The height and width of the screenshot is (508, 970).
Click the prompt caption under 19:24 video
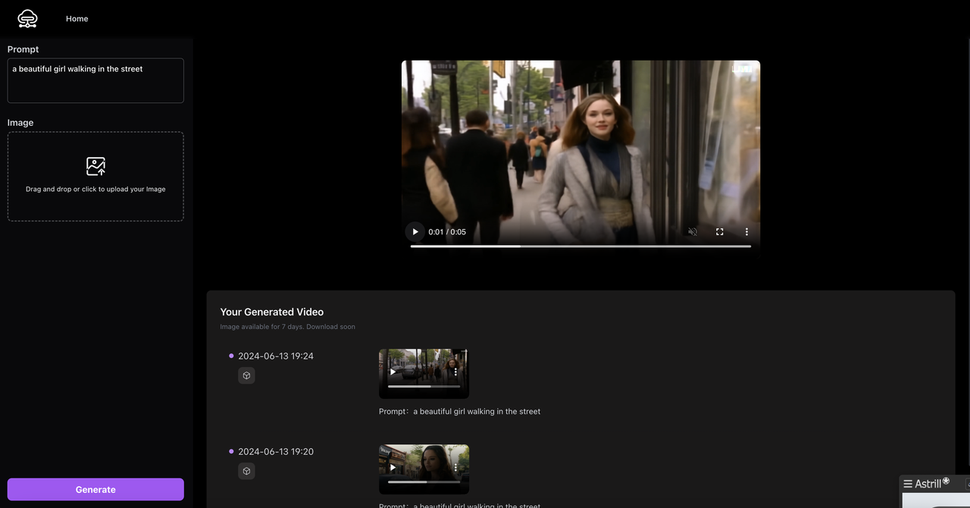click(x=460, y=412)
